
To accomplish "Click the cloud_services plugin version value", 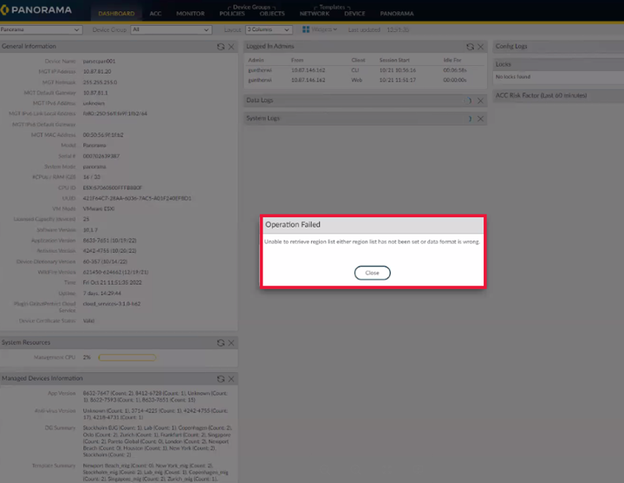I will click(x=112, y=304).
